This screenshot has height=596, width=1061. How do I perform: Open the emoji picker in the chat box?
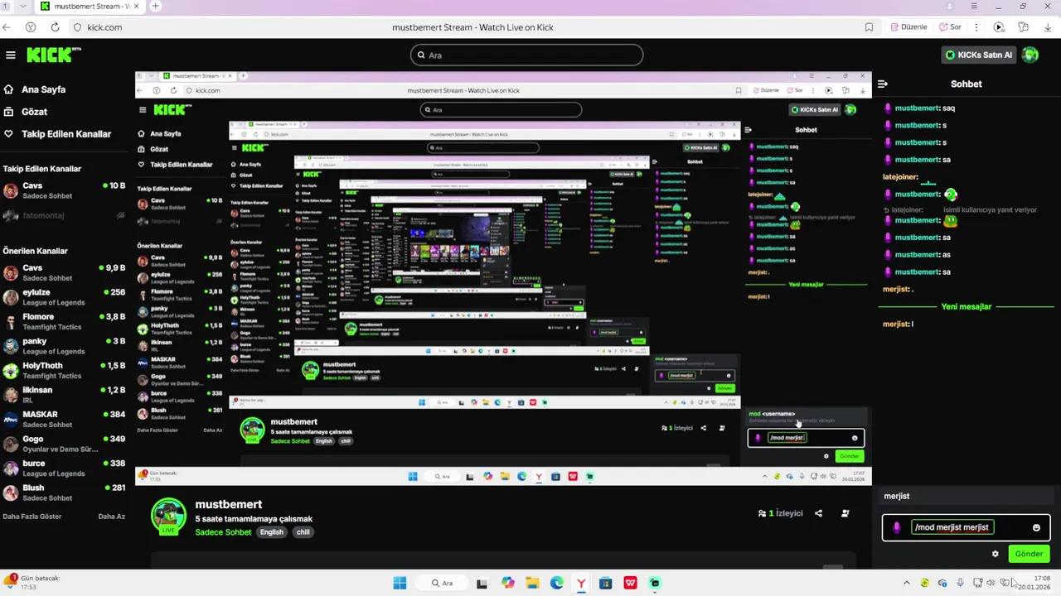(x=1036, y=527)
